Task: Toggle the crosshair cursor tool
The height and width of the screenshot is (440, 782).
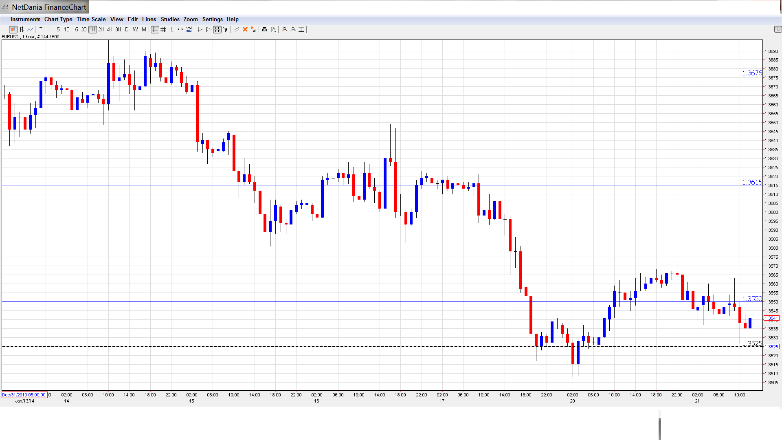Action: pos(155,29)
